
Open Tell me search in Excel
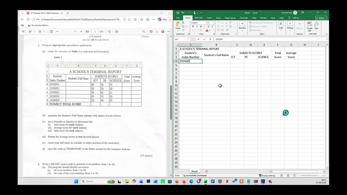tap(294, 18)
